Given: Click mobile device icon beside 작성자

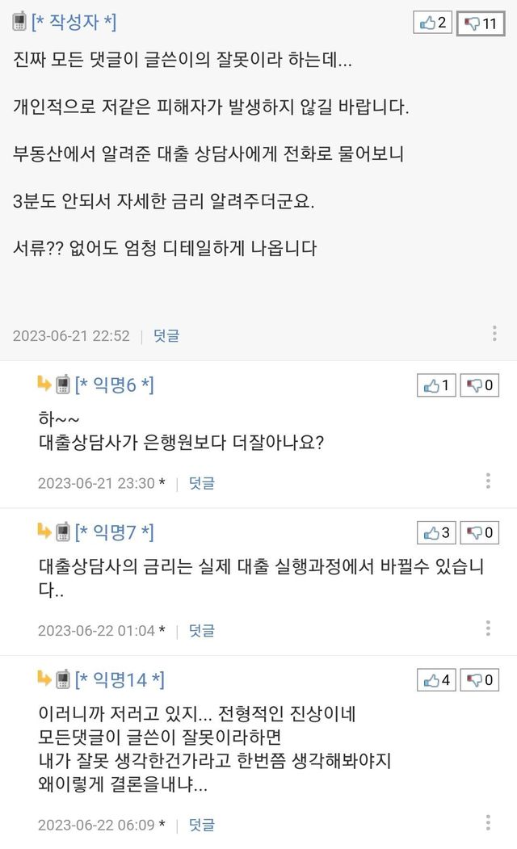Looking at the screenshot, I should 19,22.
